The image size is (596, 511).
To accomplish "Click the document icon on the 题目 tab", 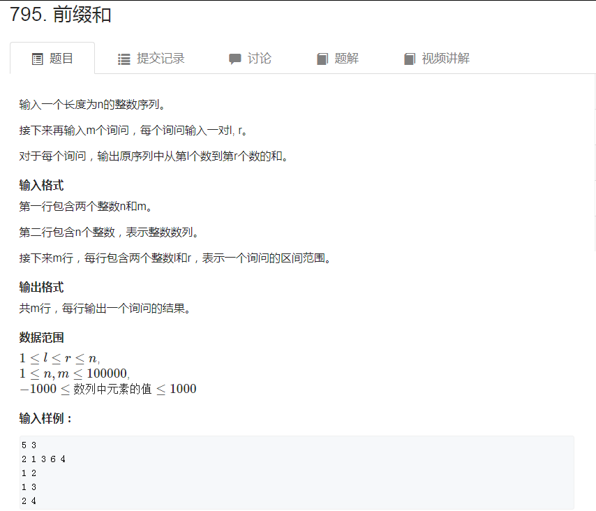I will (x=36, y=58).
